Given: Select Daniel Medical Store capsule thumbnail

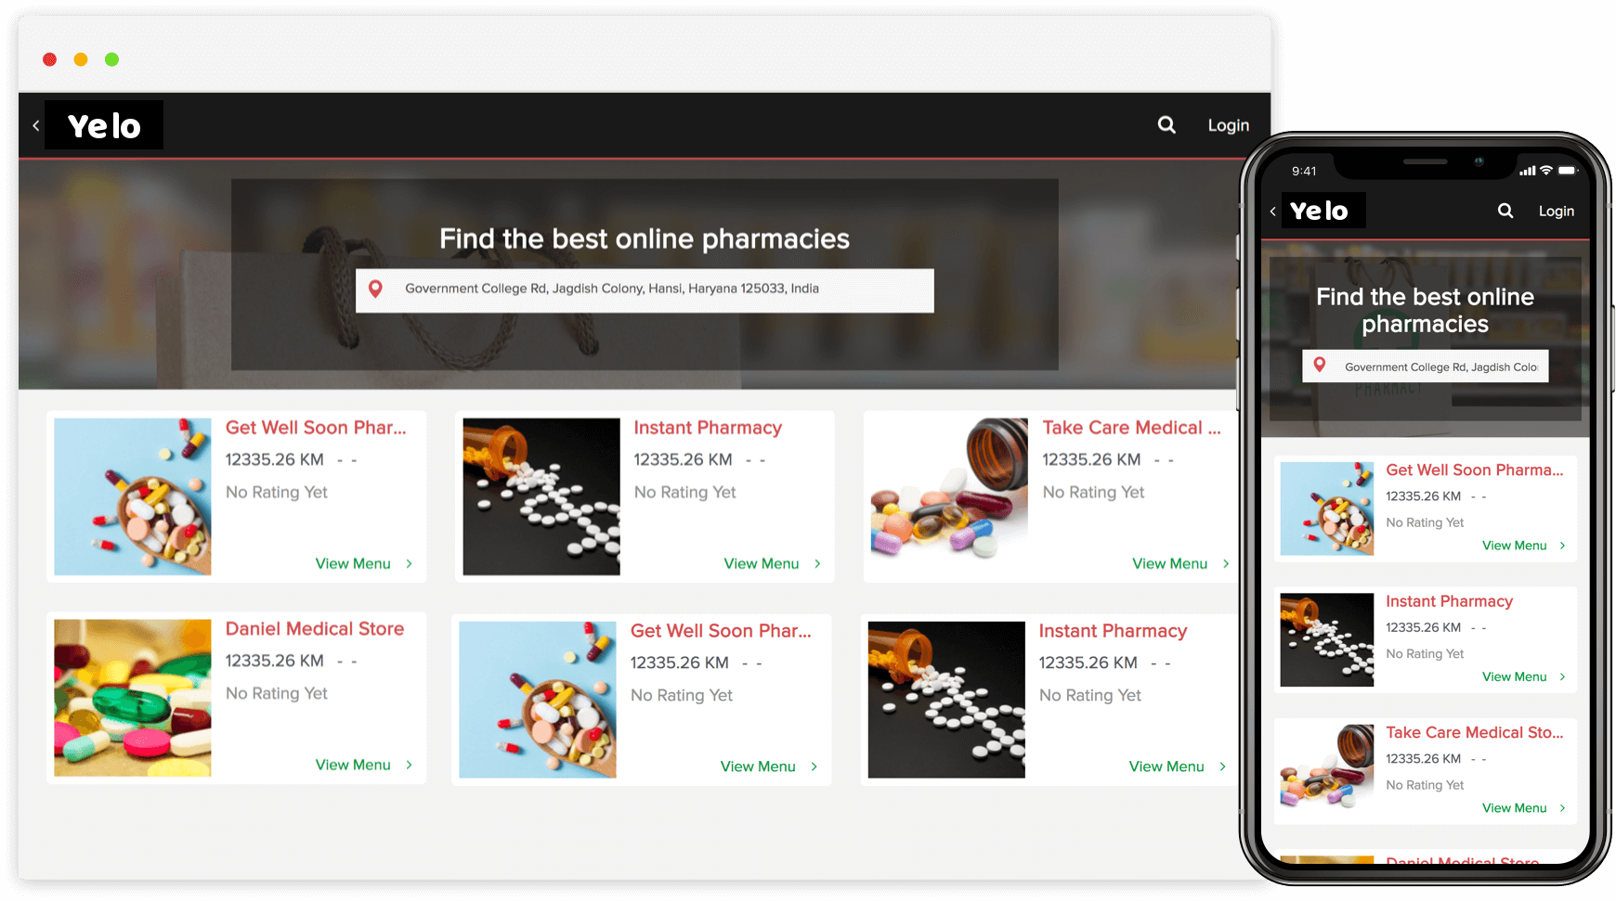Looking at the screenshot, I should (x=132, y=698).
